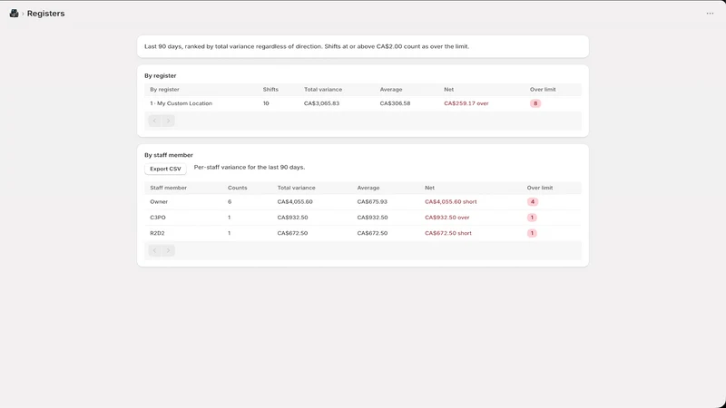The image size is (726, 408).
Task: Click the 'CA$672.50 short' net value
Action: pyautogui.click(x=448, y=233)
